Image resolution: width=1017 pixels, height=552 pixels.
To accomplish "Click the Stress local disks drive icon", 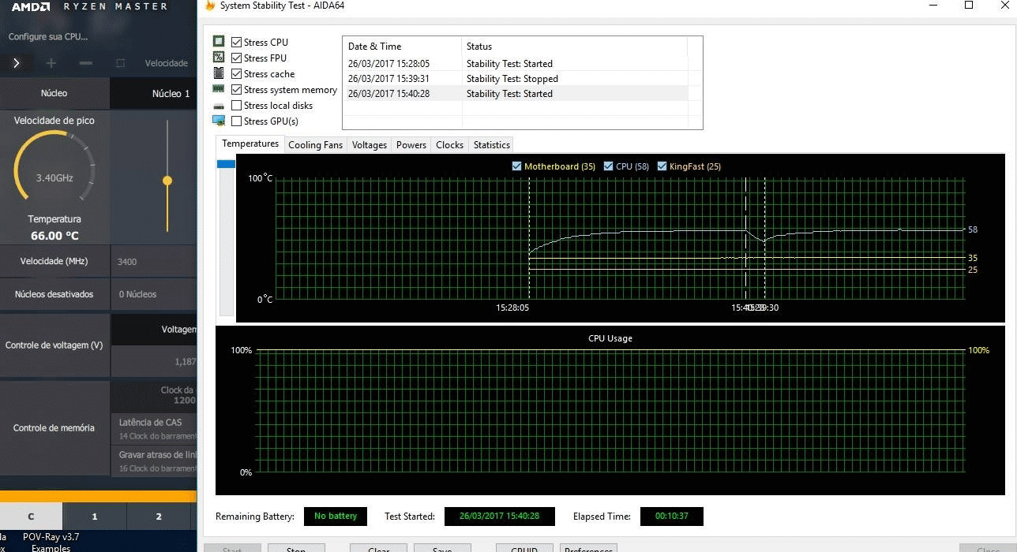I will 219,106.
